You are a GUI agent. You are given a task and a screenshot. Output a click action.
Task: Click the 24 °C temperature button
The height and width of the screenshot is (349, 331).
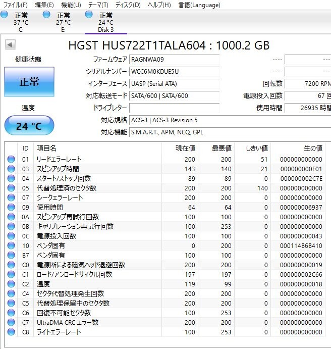pyautogui.click(x=29, y=126)
